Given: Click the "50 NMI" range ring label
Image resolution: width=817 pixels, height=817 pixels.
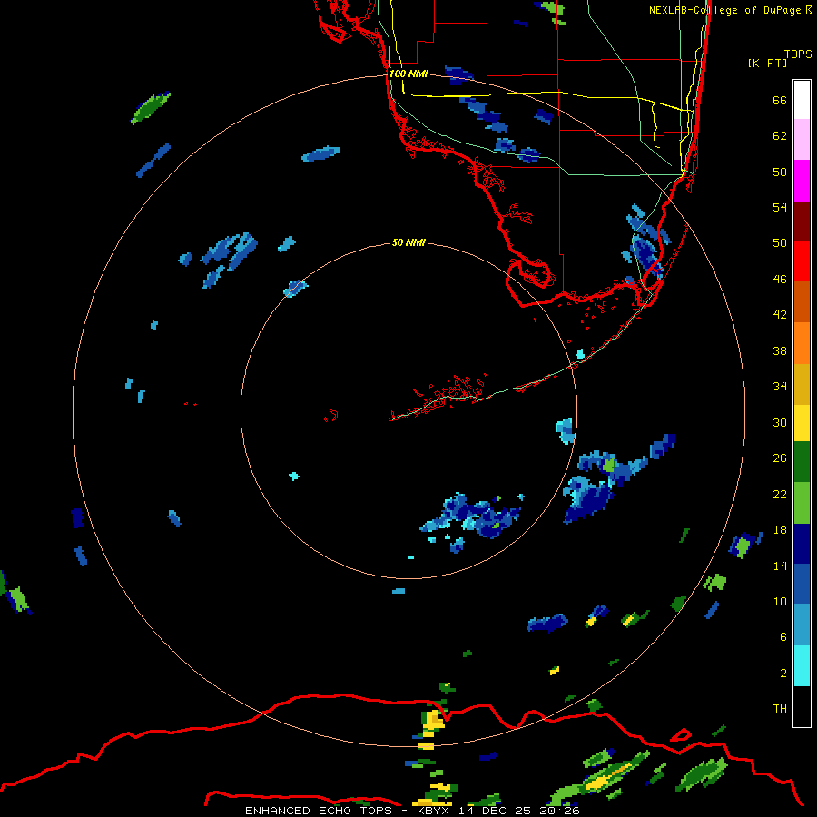Looking at the screenshot, I should [408, 242].
